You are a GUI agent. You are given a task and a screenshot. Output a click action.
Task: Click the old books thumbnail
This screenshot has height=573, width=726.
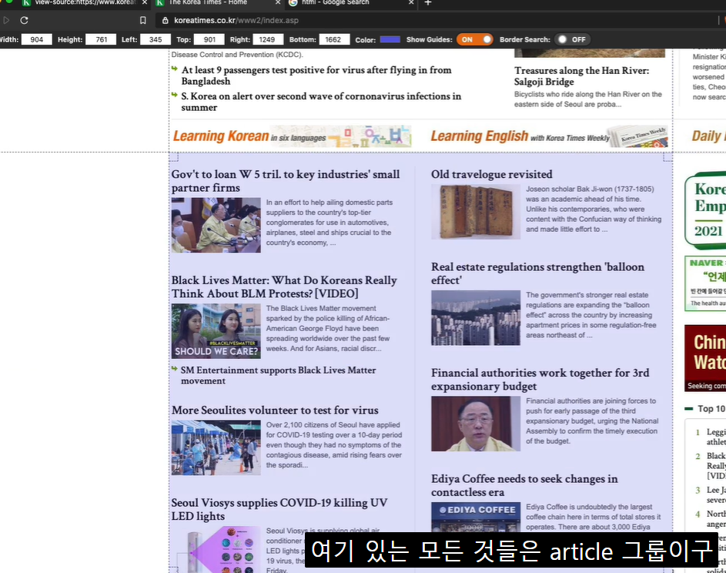476,212
